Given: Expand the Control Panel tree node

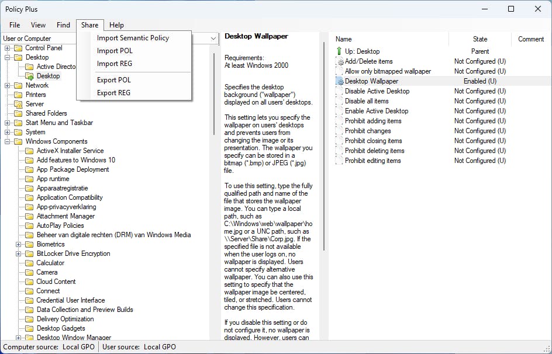Looking at the screenshot, I should (7, 48).
